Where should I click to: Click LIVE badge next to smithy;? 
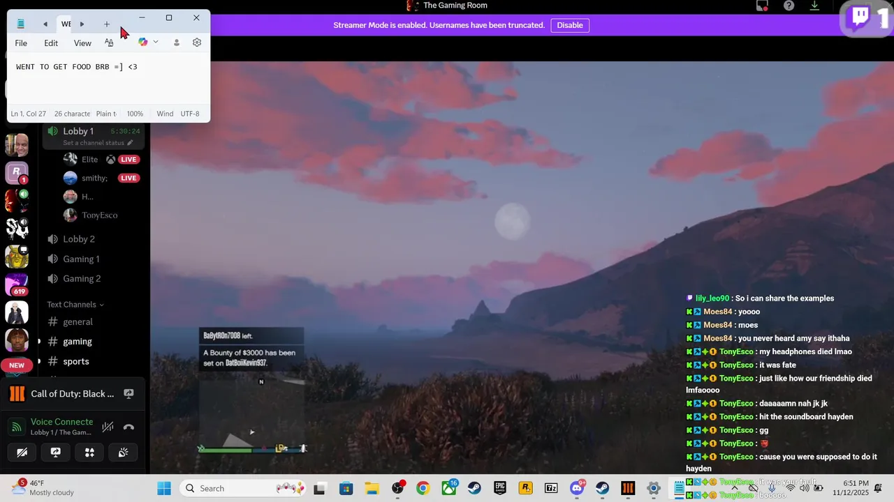[x=129, y=178]
